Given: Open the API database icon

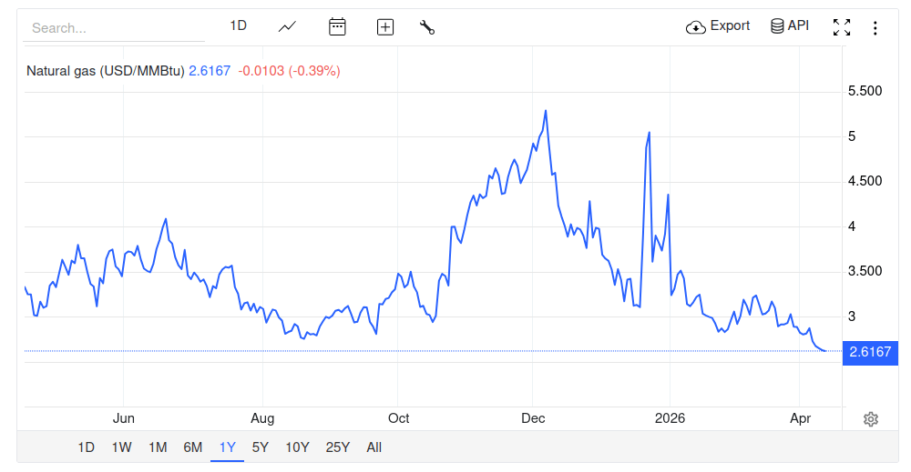Looking at the screenshot, I should [777, 26].
